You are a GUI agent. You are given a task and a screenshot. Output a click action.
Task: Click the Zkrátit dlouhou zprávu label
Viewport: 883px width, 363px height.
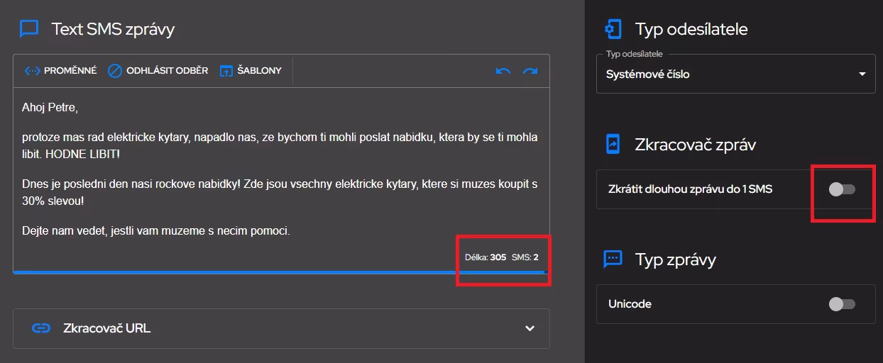pos(690,189)
